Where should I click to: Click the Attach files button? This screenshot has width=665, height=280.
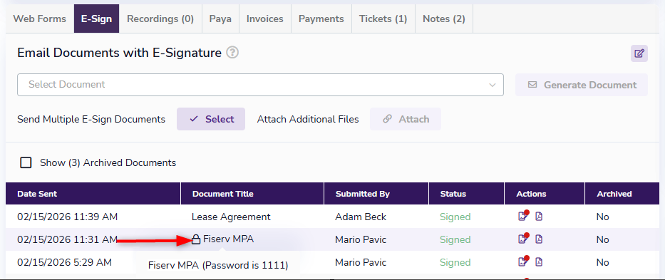(406, 119)
